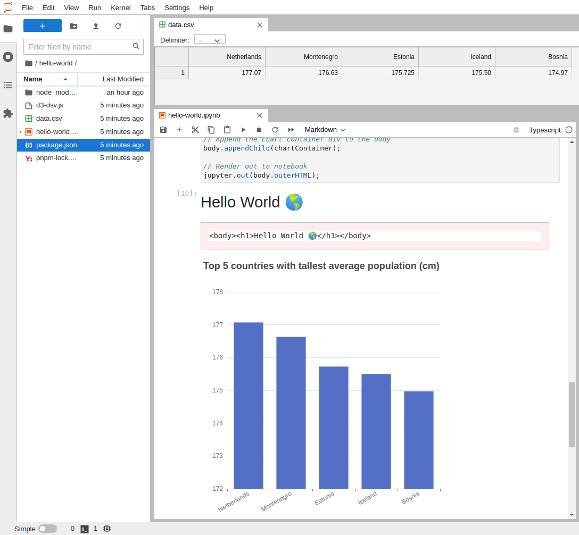Click the blue New Launcher plus button
Screen dimensions: 579x535
(x=43, y=26)
